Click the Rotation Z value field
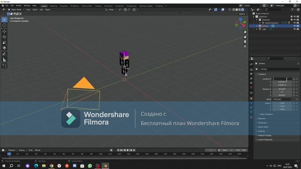Screen dimensions: 301x169 [282, 95]
